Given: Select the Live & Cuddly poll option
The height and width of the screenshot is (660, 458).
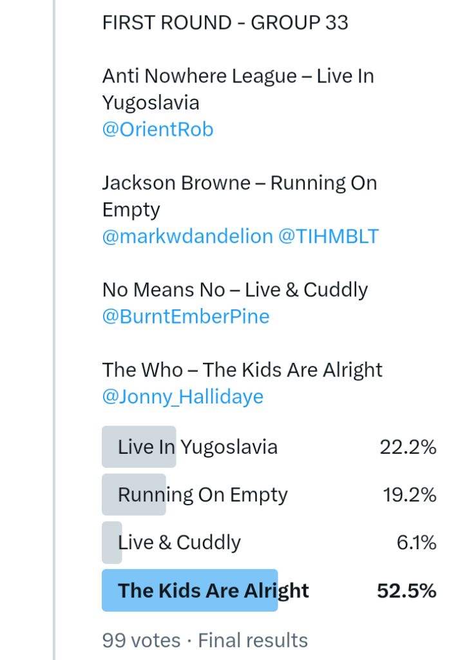Looking at the screenshot, I should 179,542.
